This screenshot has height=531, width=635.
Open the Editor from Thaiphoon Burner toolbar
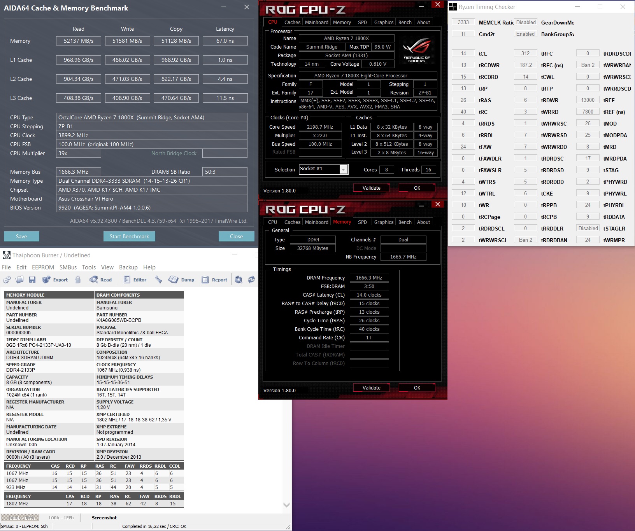[135, 279]
